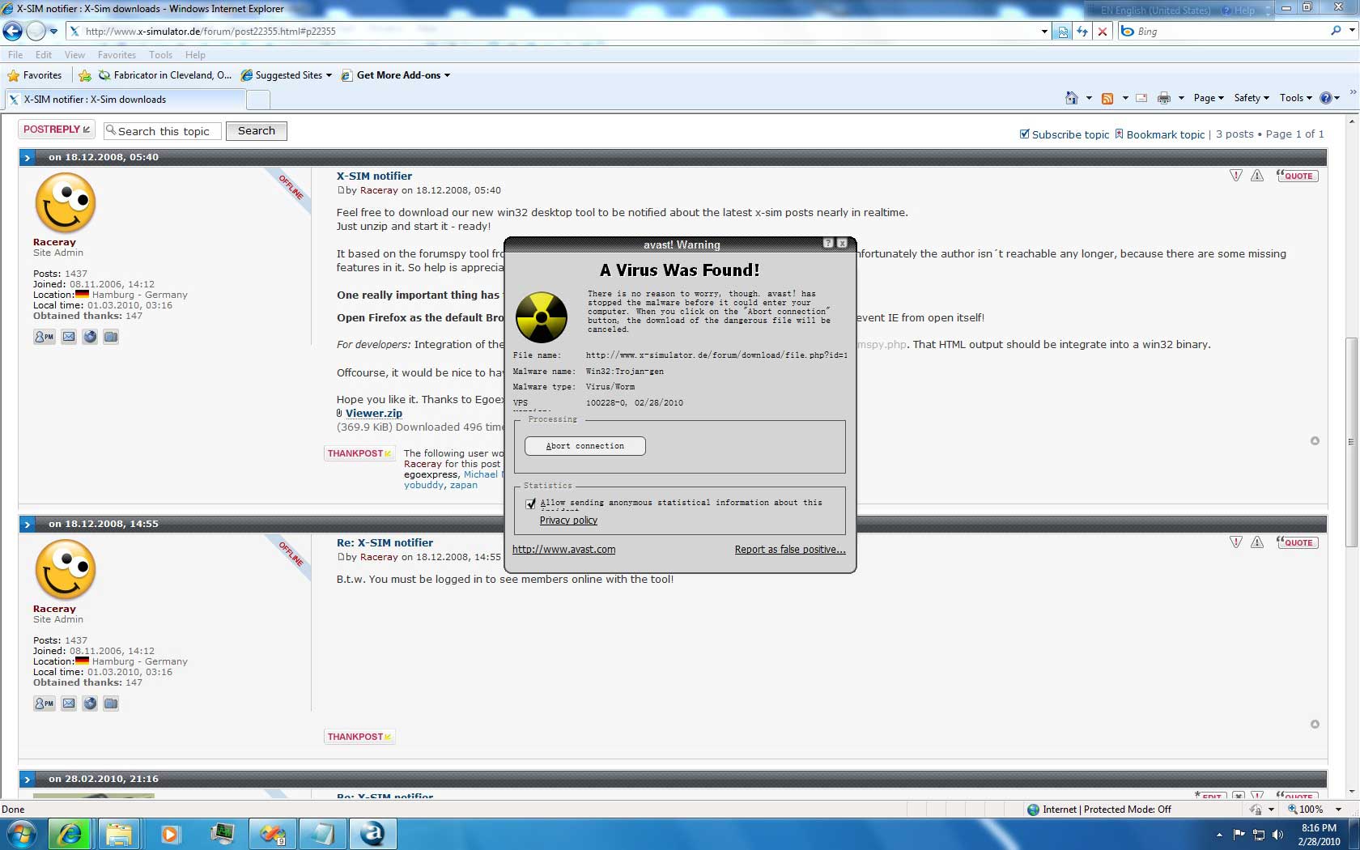
Task: Uncheck allow sending anonymous statistical information
Action: point(531,504)
